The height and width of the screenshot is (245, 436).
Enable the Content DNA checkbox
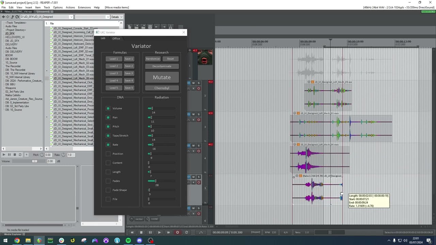[x=108, y=163]
